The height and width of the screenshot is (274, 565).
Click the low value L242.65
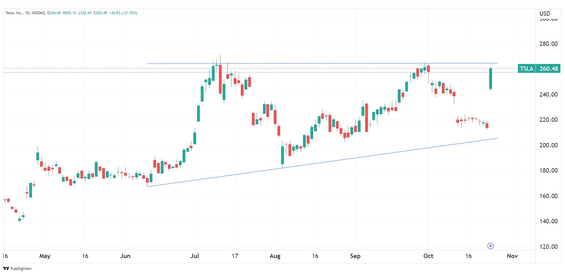pyautogui.click(x=85, y=13)
